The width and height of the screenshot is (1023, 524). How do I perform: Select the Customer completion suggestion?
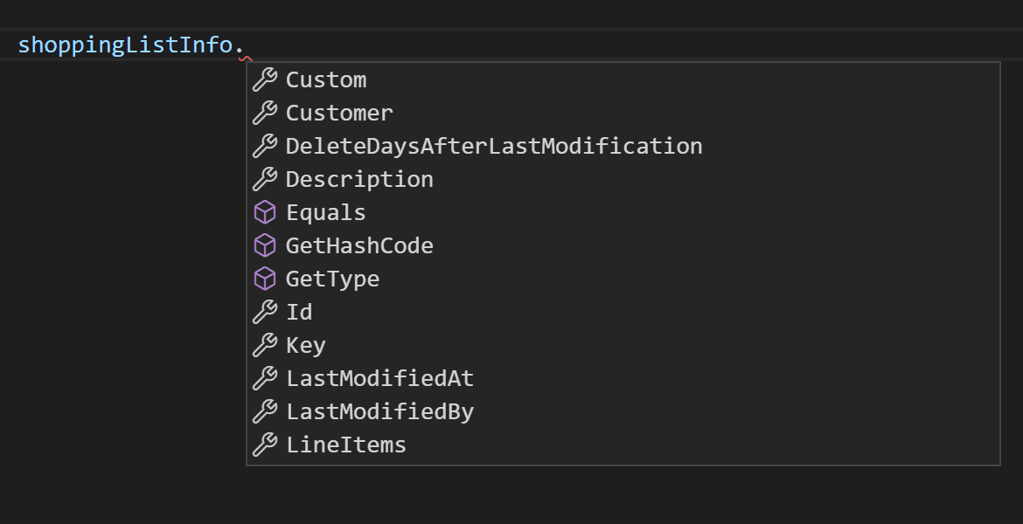click(x=339, y=113)
